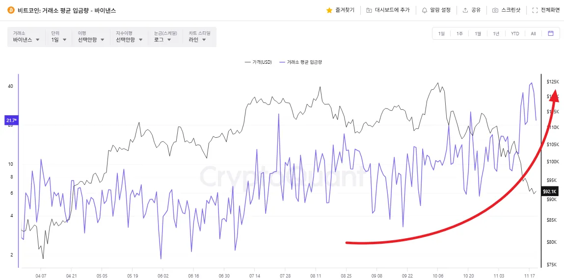Viewport: 564px width, 280px height.
Task: Click the 21.7 value marker on left axis
Action: [x=11, y=120]
